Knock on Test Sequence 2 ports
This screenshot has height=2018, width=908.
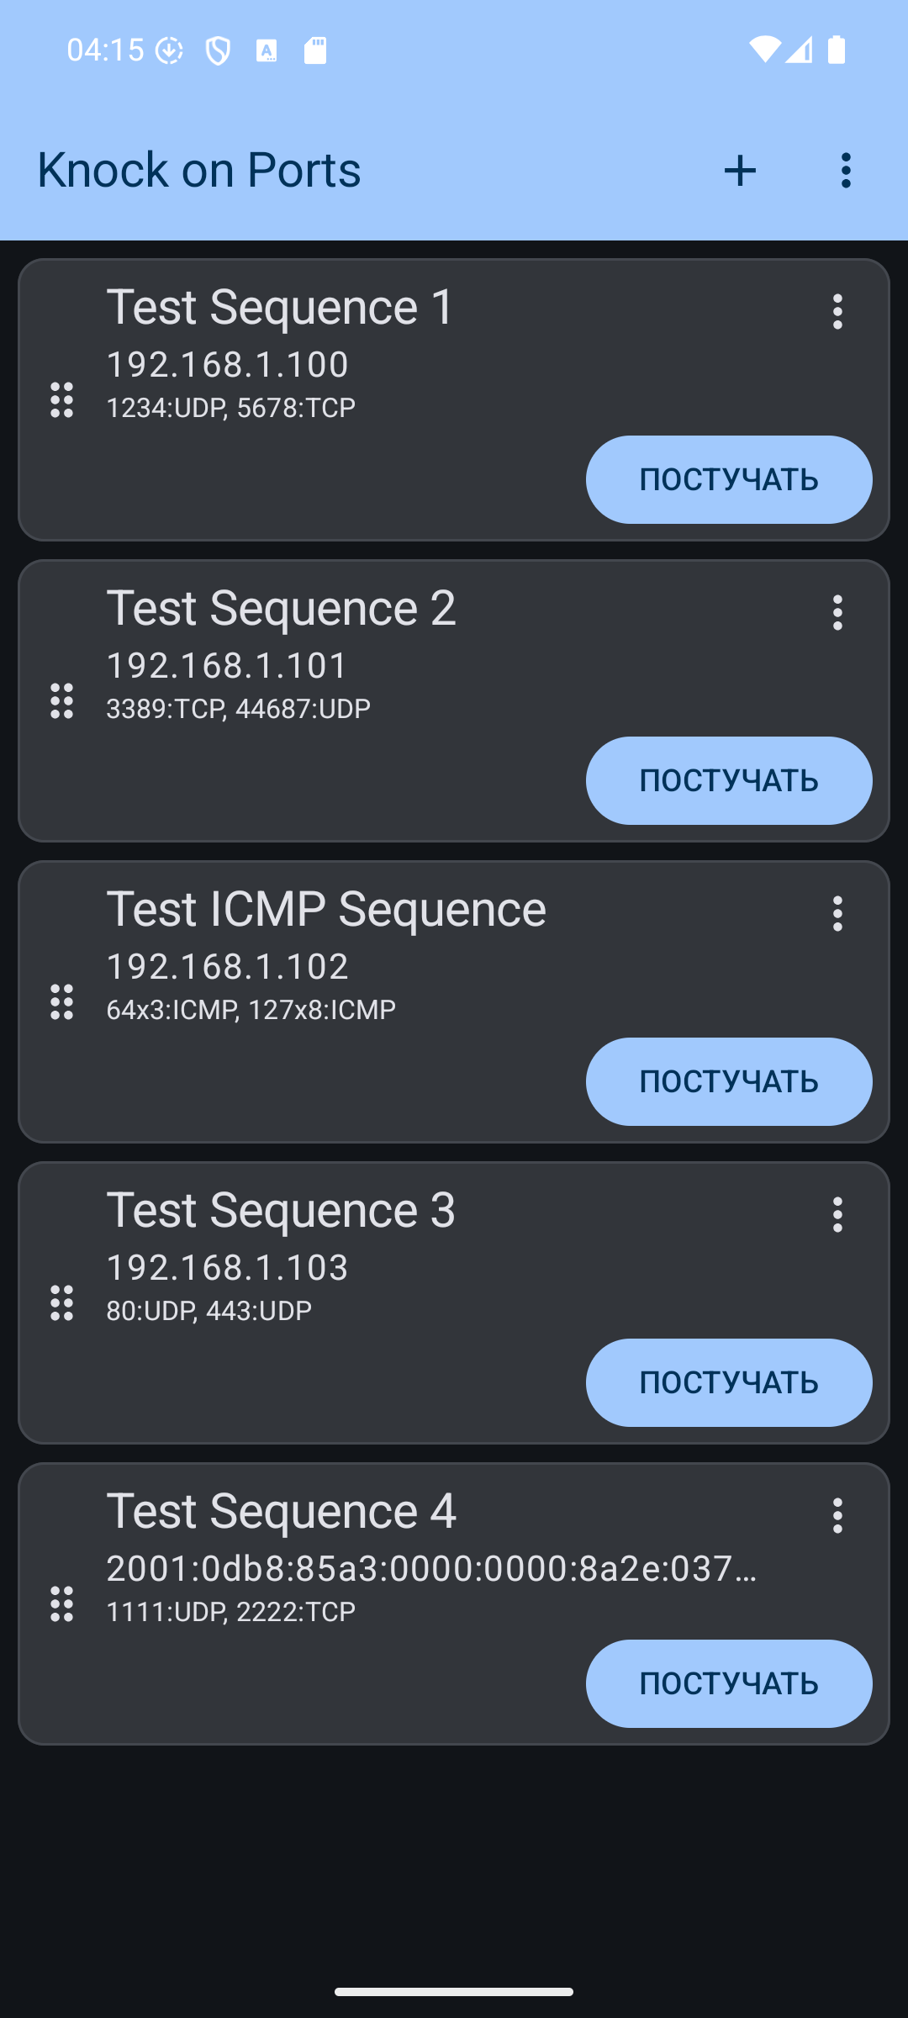(x=729, y=780)
